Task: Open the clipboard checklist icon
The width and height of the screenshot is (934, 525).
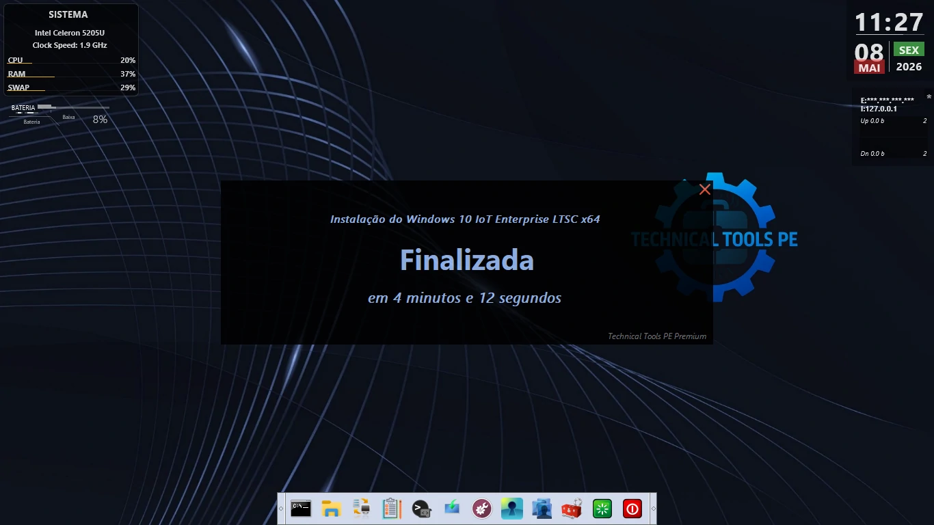Action: [391, 509]
